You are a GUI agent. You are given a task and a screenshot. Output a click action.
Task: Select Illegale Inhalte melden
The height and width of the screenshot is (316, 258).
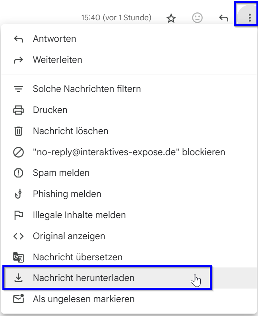tap(79, 215)
